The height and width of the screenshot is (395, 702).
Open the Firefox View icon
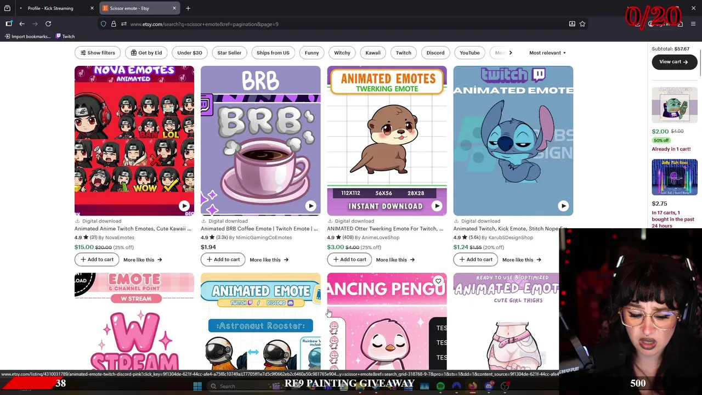7,8
